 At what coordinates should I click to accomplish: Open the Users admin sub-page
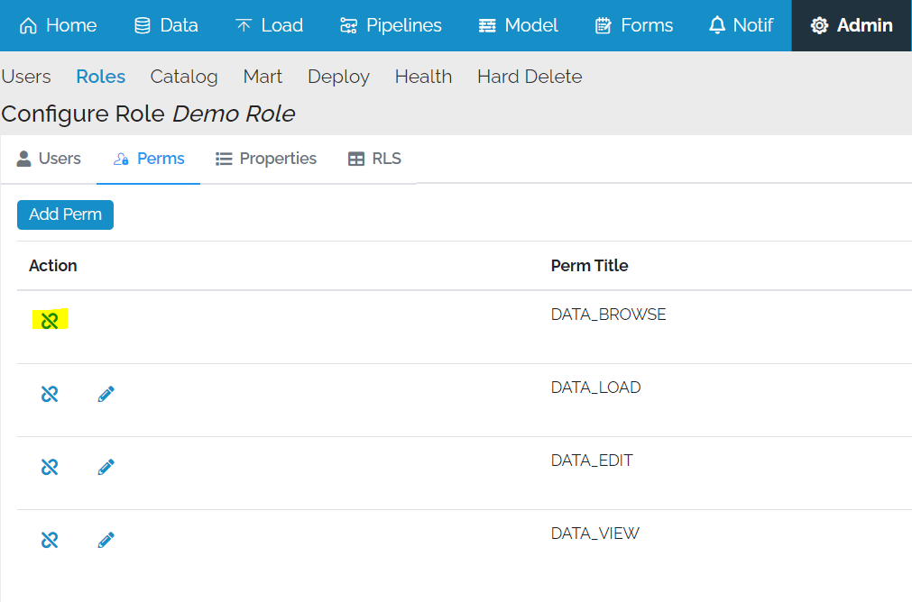coord(26,77)
